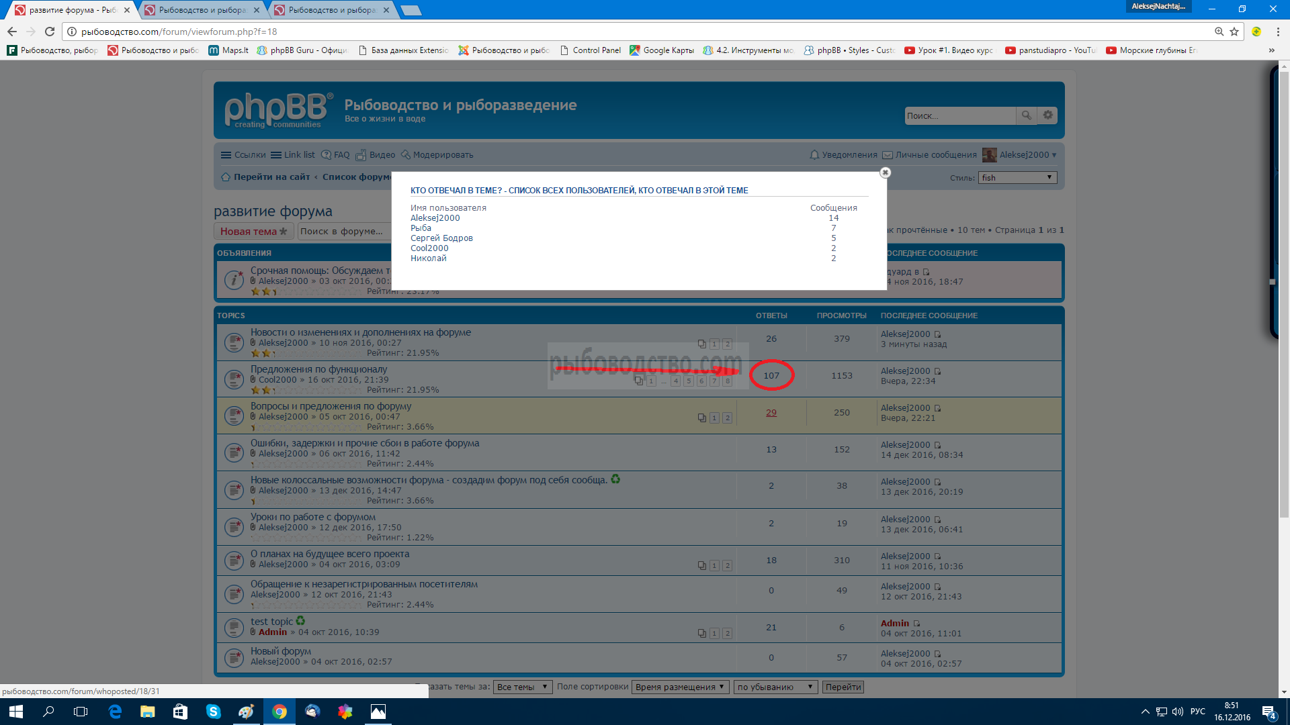Open topic test topic
The image size is (1290, 725).
[271, 622]
